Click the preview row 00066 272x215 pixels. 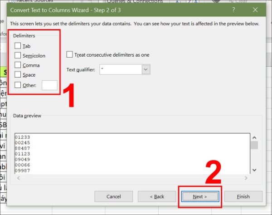pyautogui.click(x=22, y=165)
